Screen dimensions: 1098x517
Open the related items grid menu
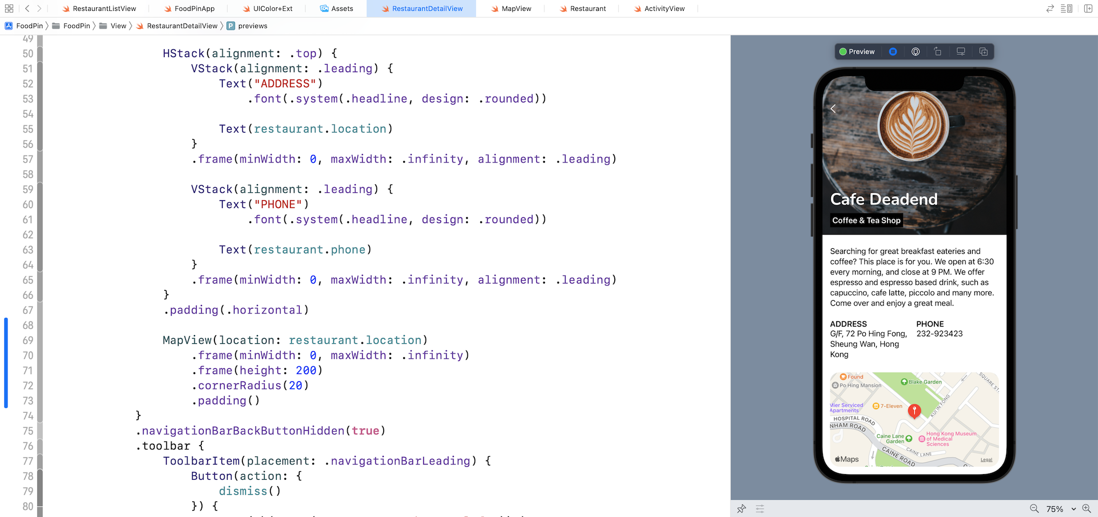(9, 9)
